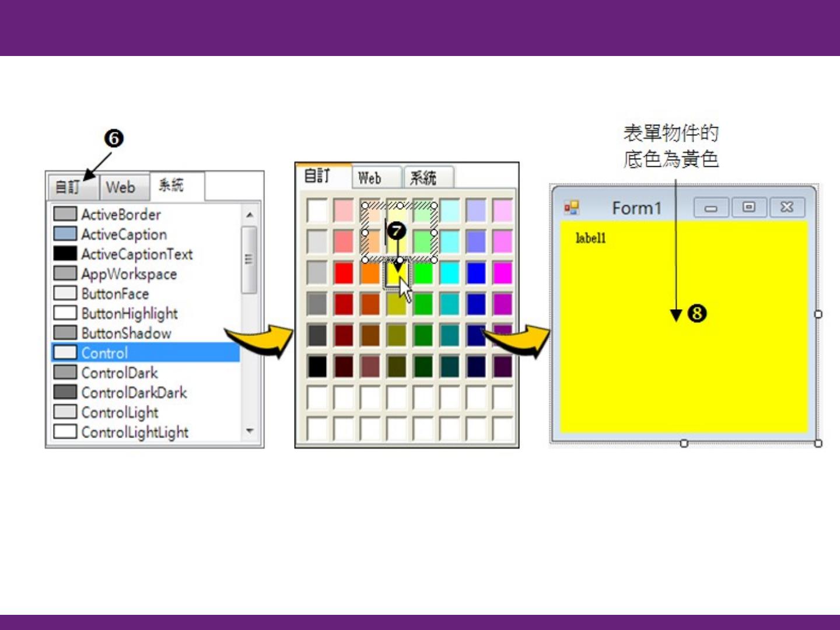Image resolution: width=840 pixels, height=630 pixels.
Task: Select the ControlDarkDark list entry
Action: [x=134, y=393]
